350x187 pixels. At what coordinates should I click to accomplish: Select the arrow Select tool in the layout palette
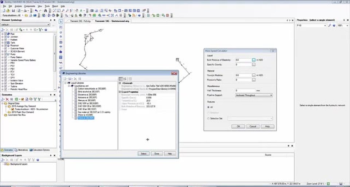61,22
